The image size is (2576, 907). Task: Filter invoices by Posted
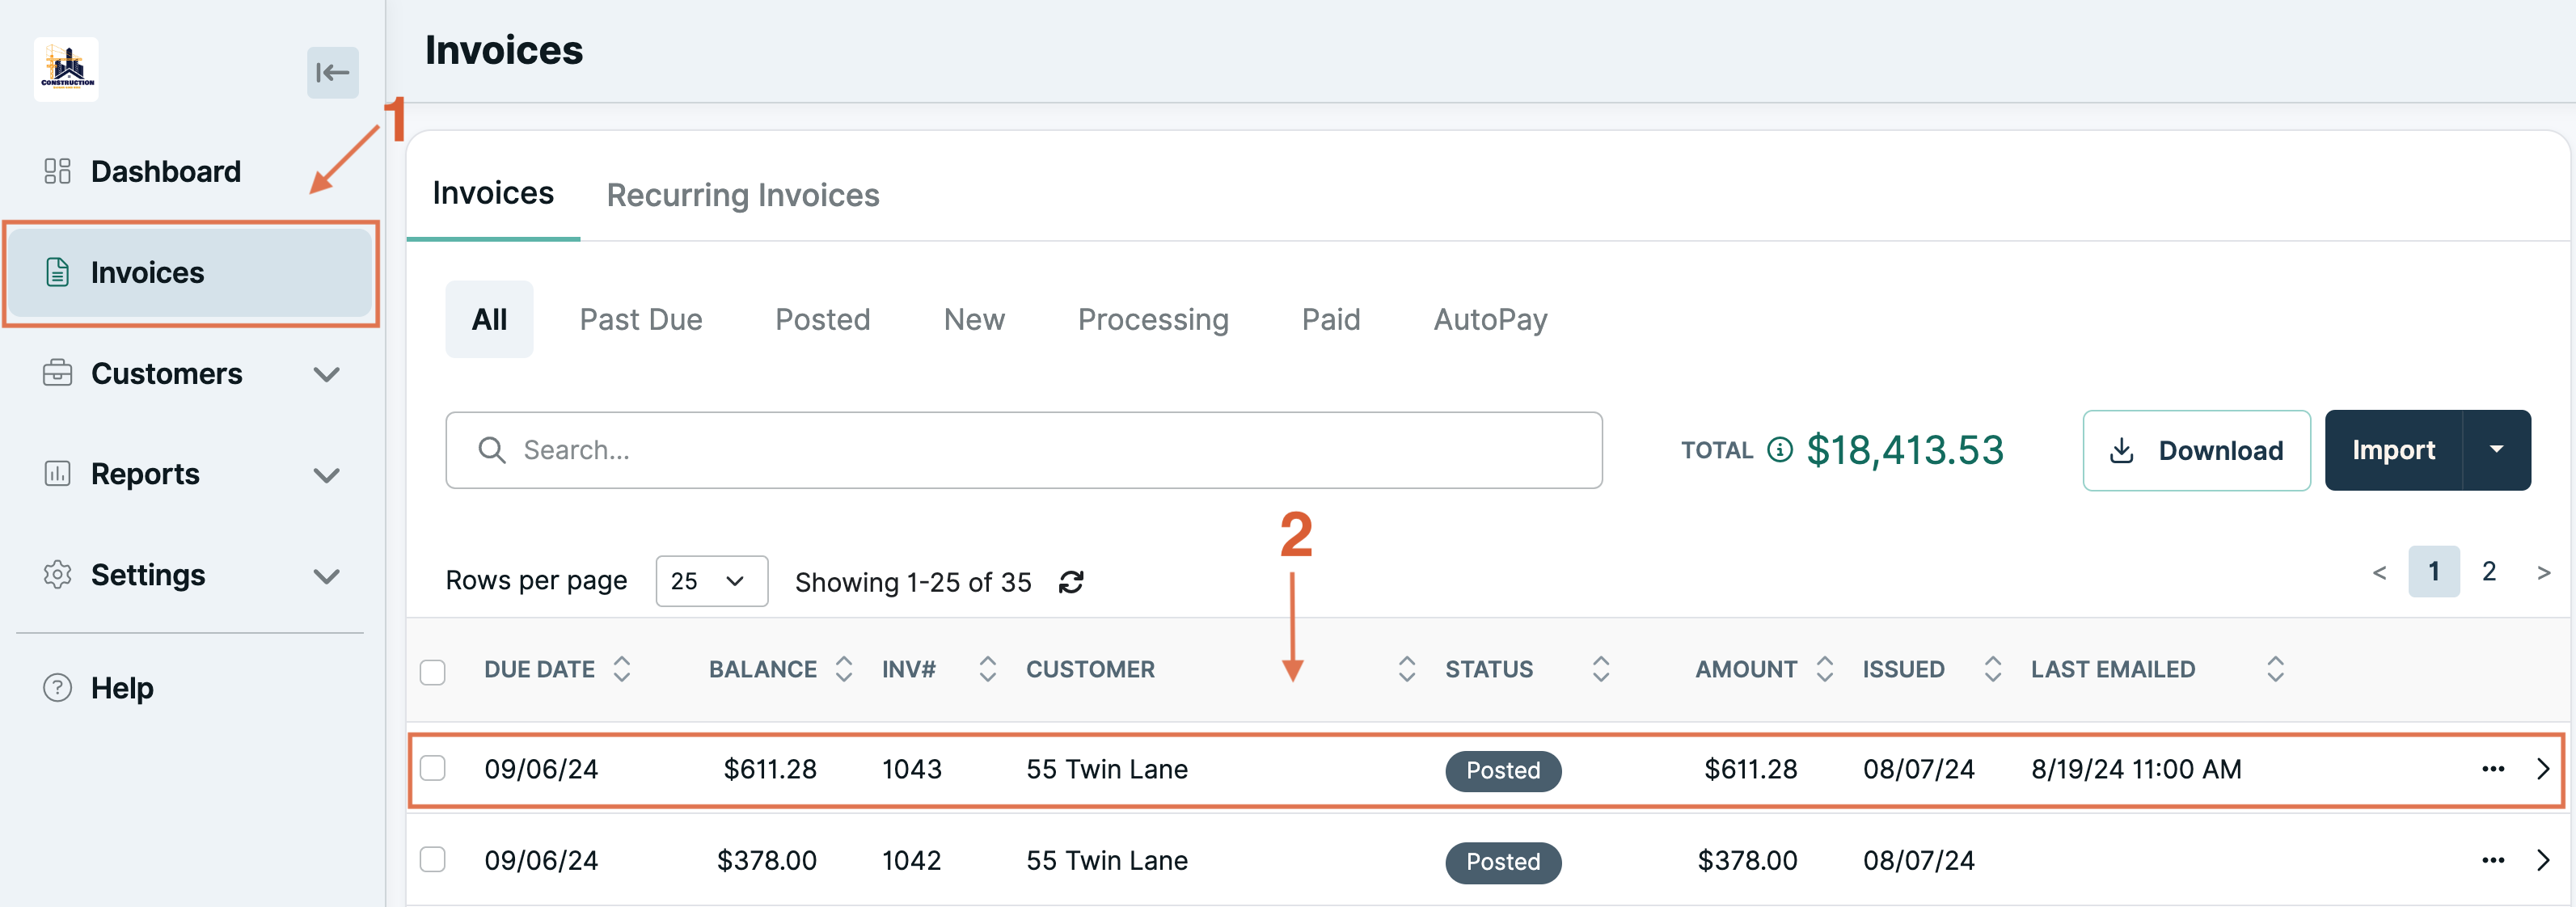coord(823,320)
